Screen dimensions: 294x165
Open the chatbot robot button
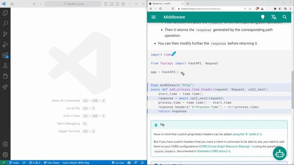pos(280,154)
